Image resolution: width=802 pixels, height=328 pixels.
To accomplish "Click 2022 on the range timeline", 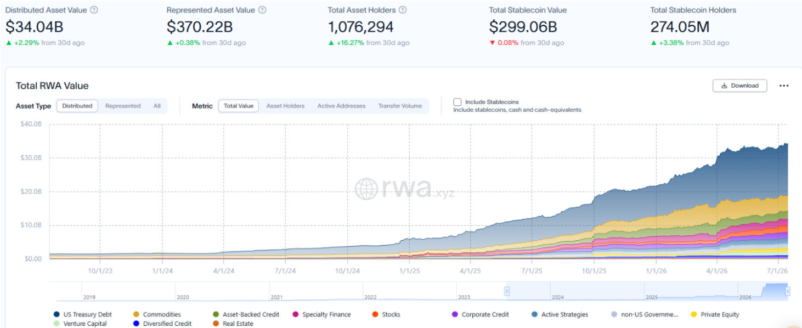I will [370, 297].
